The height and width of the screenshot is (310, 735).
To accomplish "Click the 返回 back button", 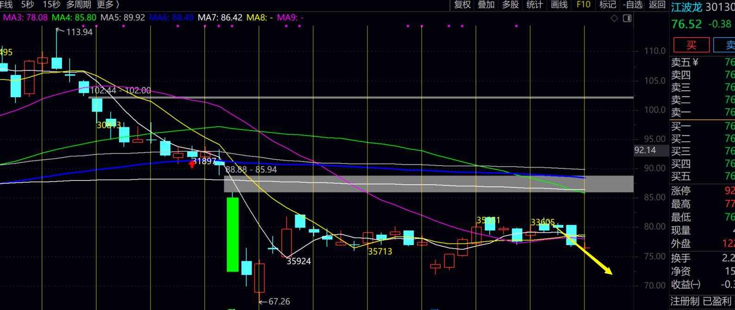I will (x=657, y=5).
